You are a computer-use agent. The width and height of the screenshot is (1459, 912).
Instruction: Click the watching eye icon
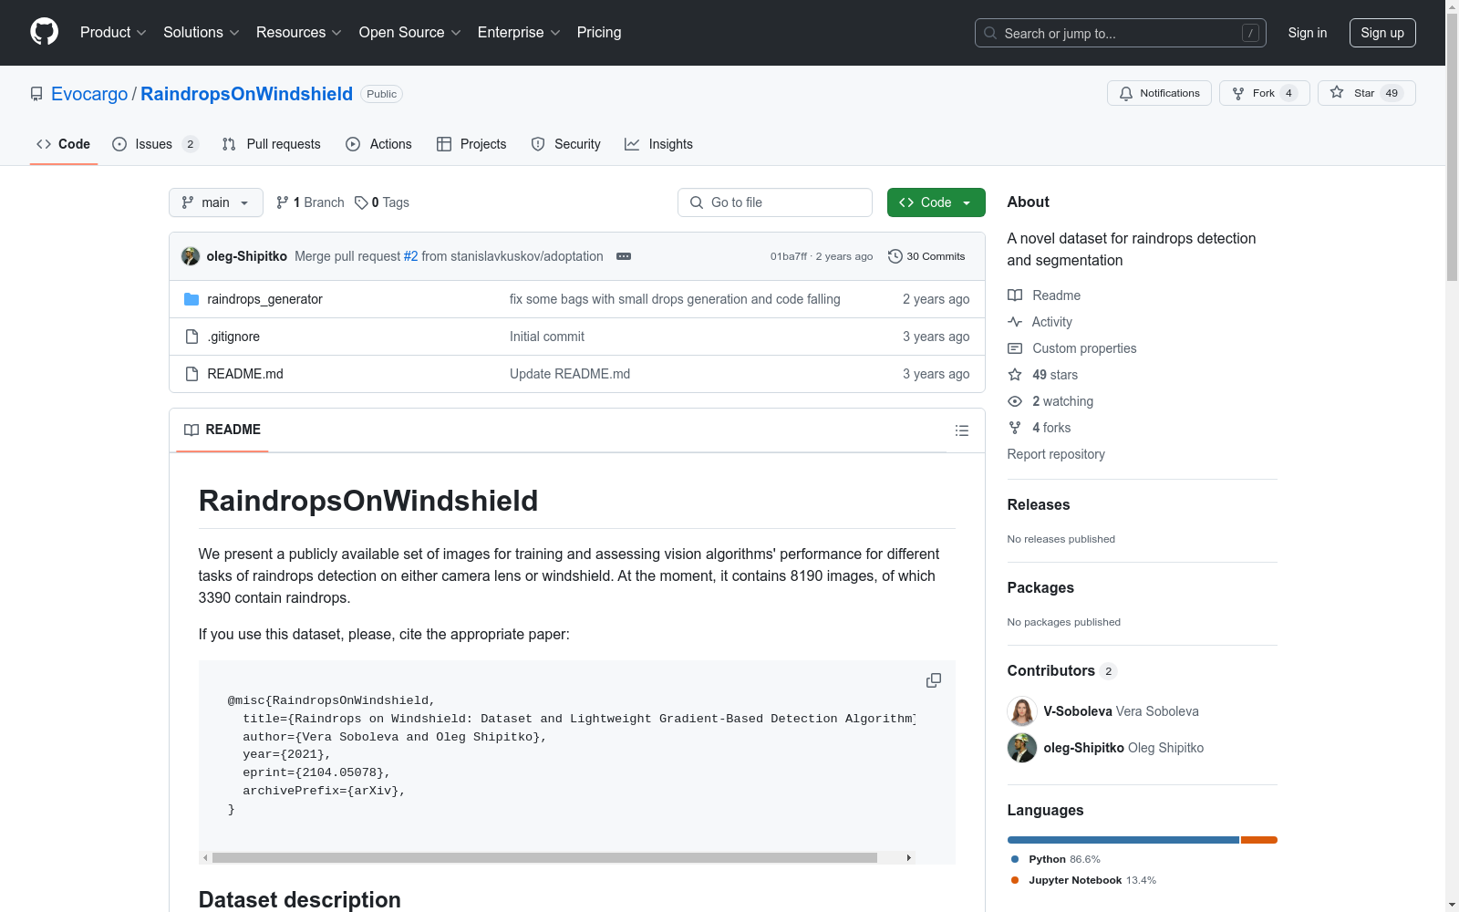pos(1015,401)
